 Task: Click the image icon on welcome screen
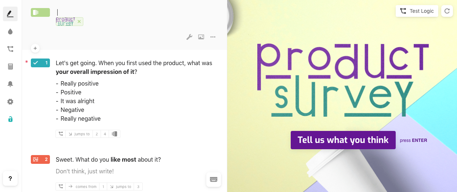(201, 37)
